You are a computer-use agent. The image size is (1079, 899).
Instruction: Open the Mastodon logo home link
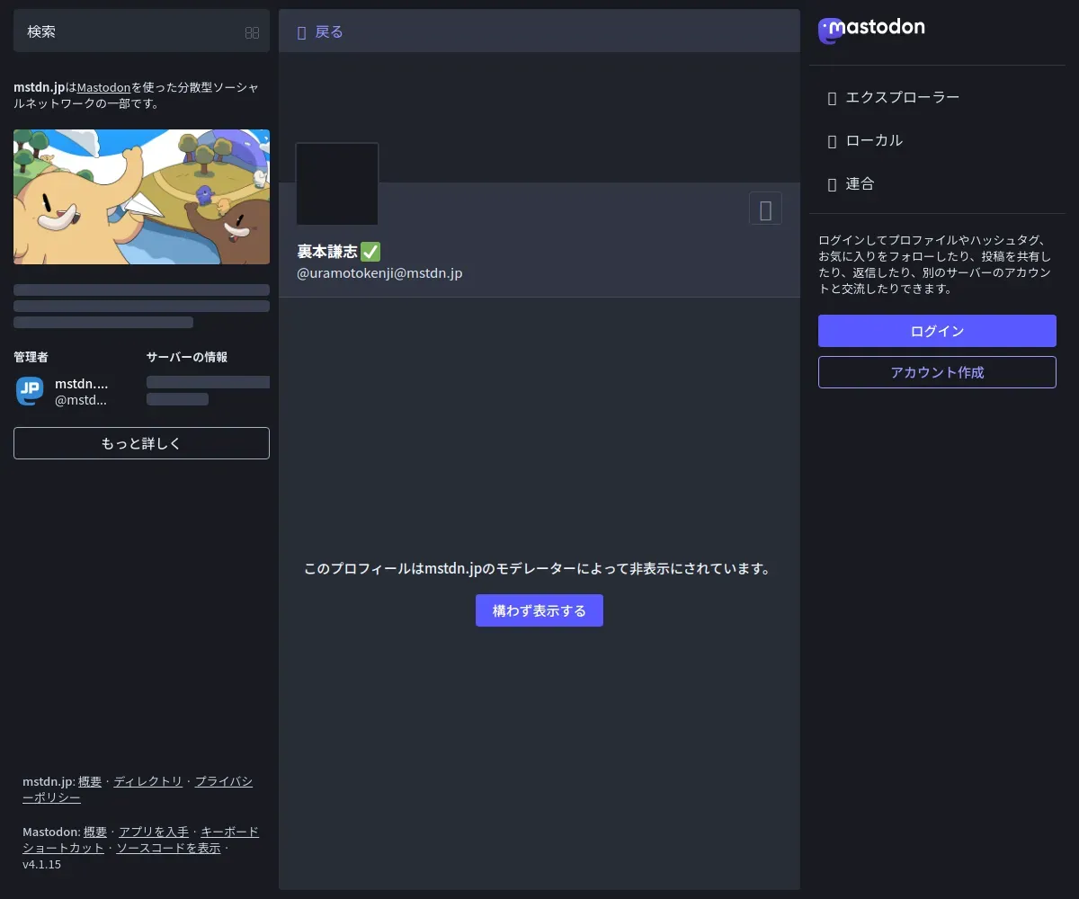[x=871, y=31]
